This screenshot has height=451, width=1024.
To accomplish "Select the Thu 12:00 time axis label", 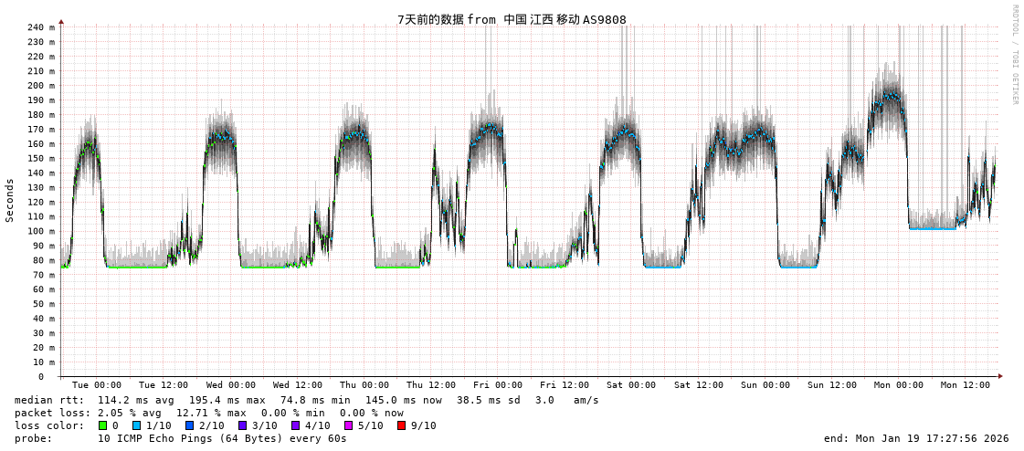I will point(431,385).
